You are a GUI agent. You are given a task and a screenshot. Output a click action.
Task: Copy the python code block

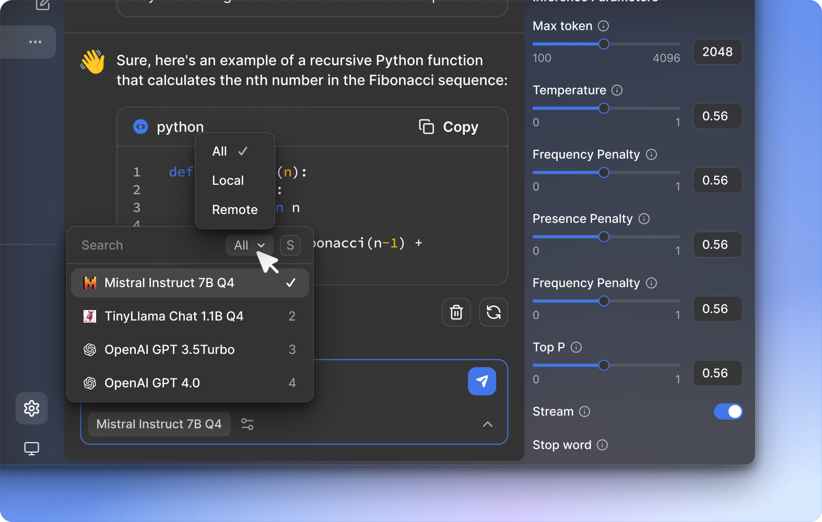tap(449, 127)
